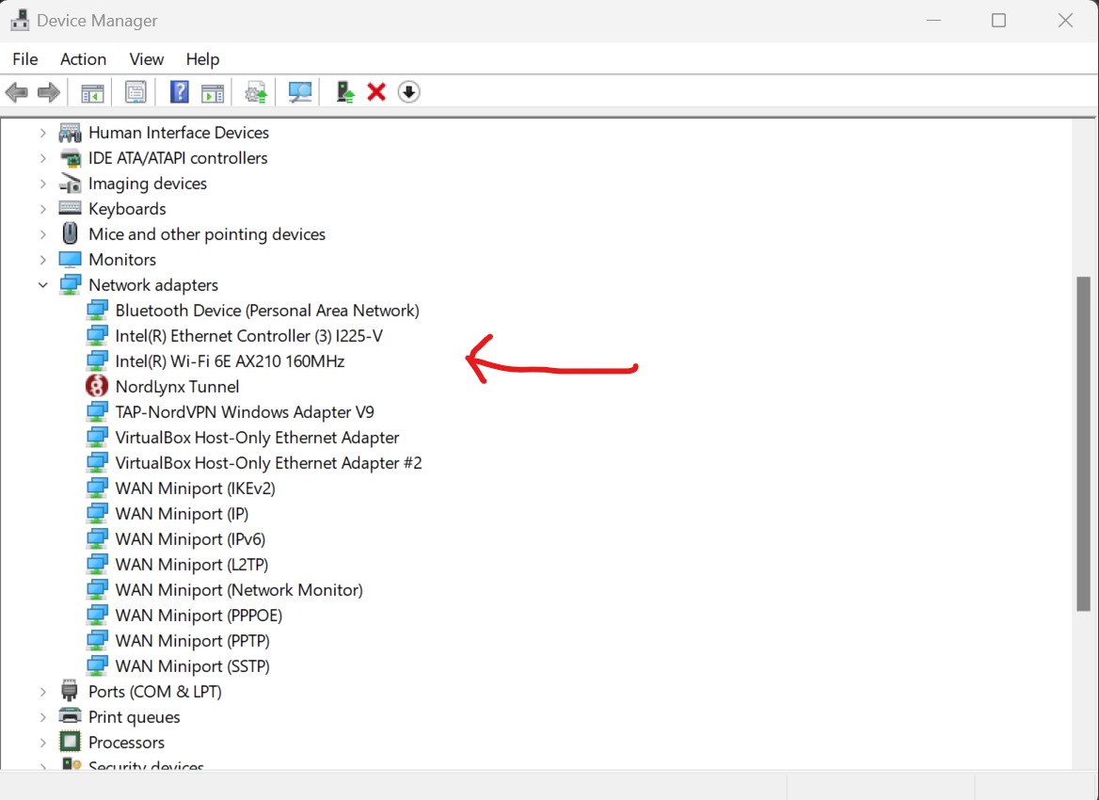Select VirtualBox Host-Only Ethernet Adapter #2
1099x800 pixels.
pos(268,463)
